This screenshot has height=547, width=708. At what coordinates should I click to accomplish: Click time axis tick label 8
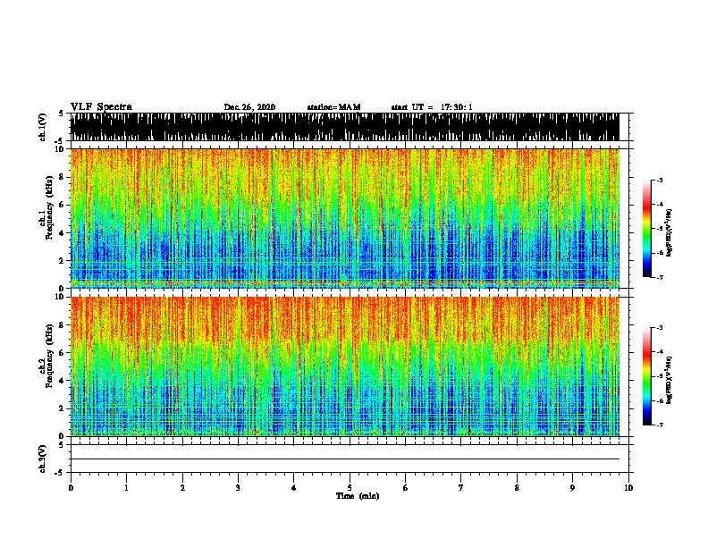click(517, 488)
